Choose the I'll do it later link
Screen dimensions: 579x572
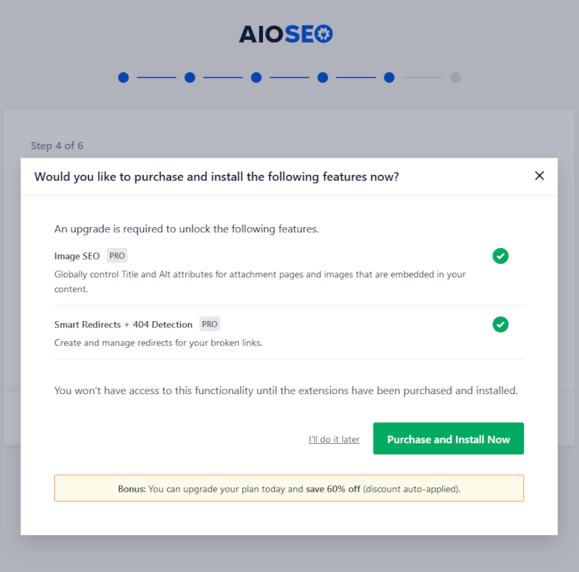pos(334,439)
